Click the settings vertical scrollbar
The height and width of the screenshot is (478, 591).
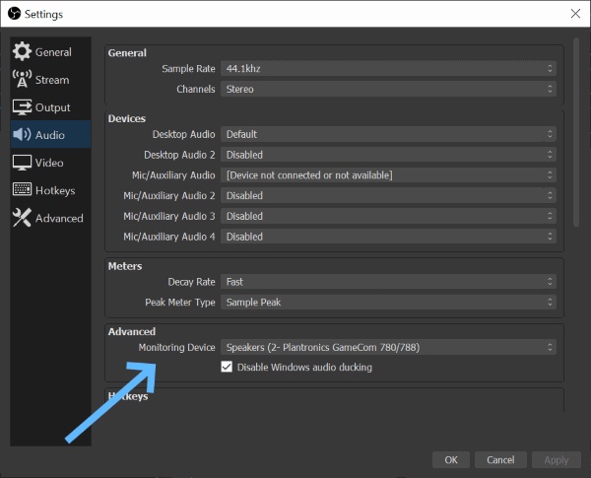576,132
